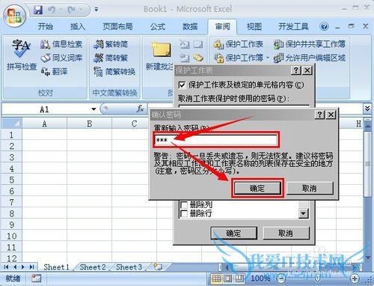Open the Name Box dropdown
Image resolution: width=374 pixels, height=286 pixels.
tap(93, 109)
